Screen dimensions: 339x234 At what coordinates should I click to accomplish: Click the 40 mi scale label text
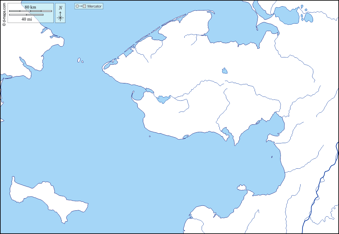point(26,19)
